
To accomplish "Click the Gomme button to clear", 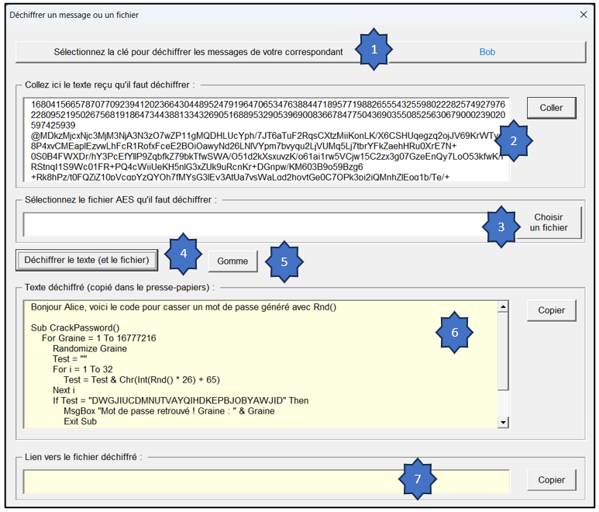I will [232, 261].
